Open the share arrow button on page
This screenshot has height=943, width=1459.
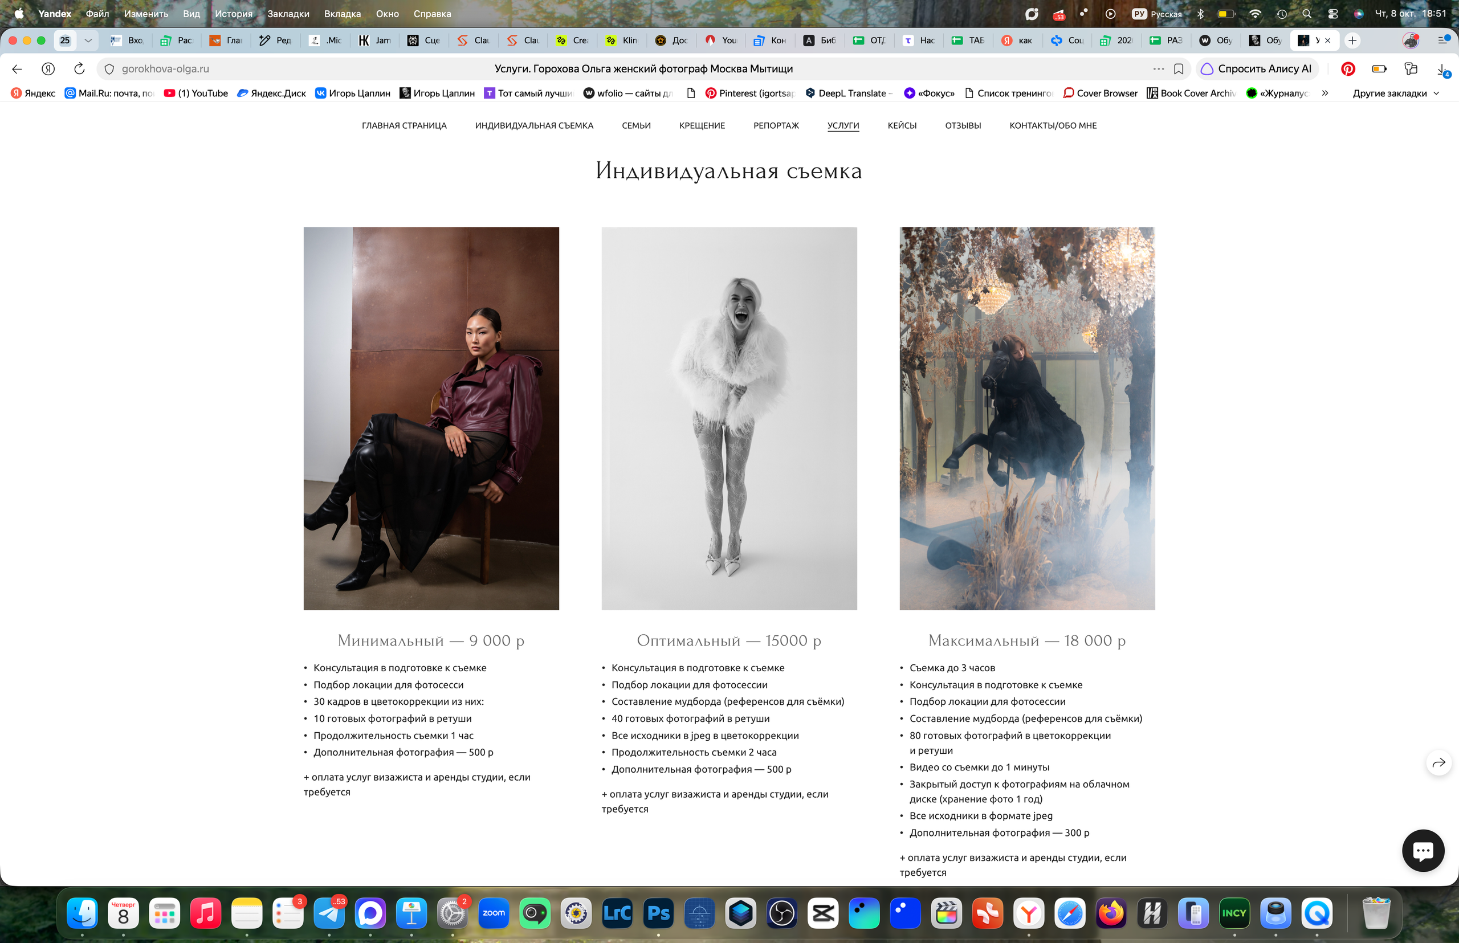[x=1439, y=762]
